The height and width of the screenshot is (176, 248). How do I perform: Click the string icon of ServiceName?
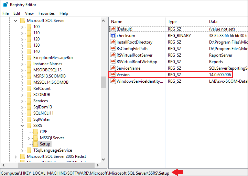[113, 68]
